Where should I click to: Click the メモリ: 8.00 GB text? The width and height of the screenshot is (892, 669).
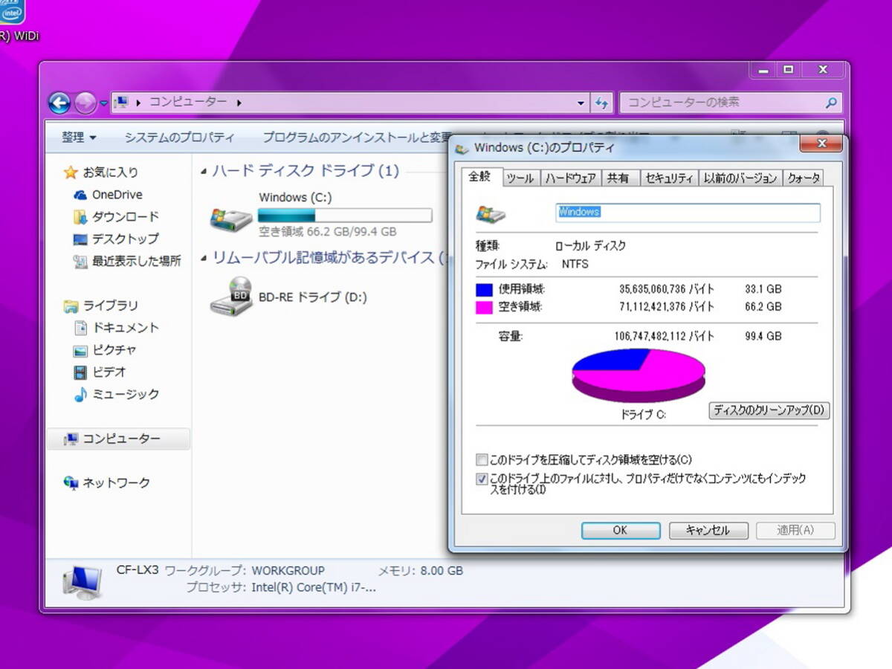421,571
